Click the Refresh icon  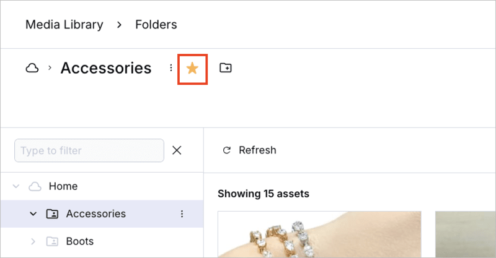pos(227,150)
